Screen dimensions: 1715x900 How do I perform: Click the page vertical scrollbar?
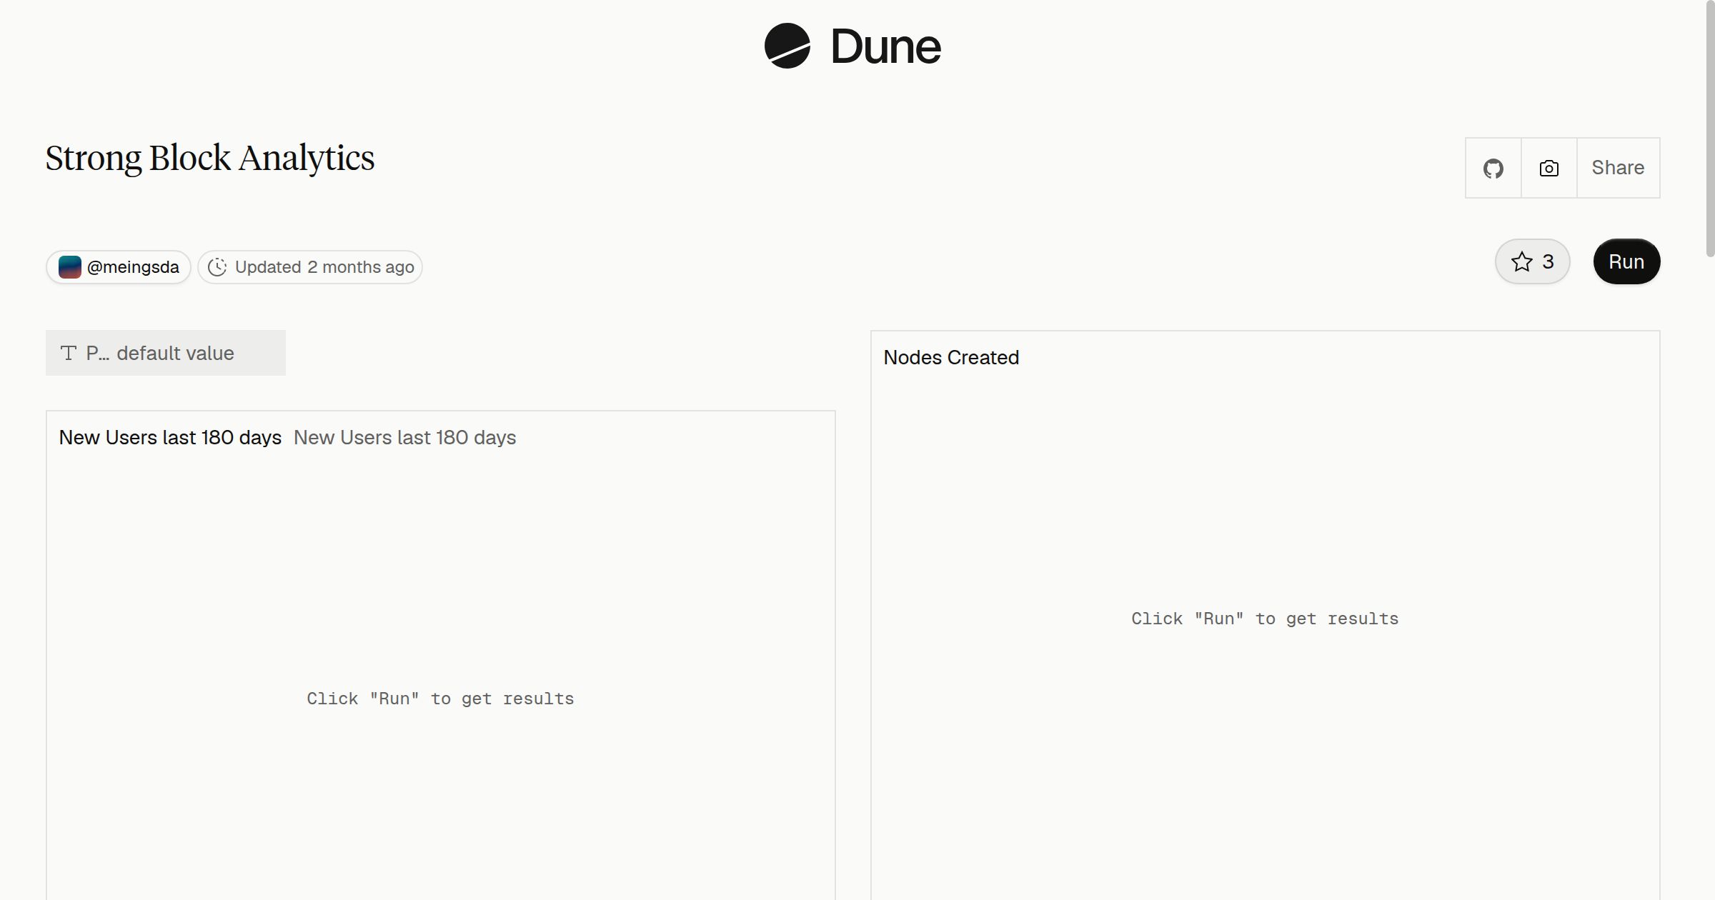point(1710,129)
